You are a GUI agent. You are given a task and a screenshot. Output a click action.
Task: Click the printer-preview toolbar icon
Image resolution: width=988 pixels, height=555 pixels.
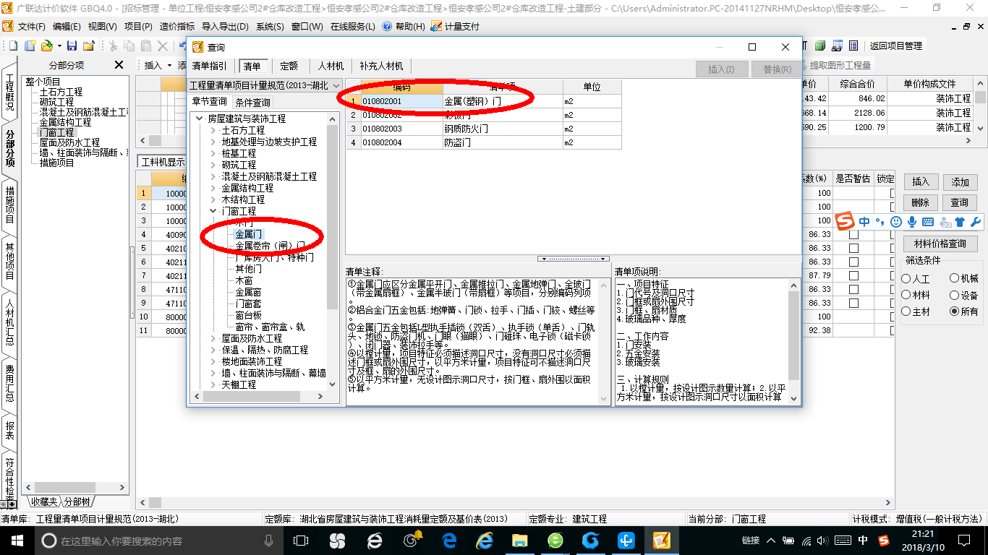tap(837, 46)
